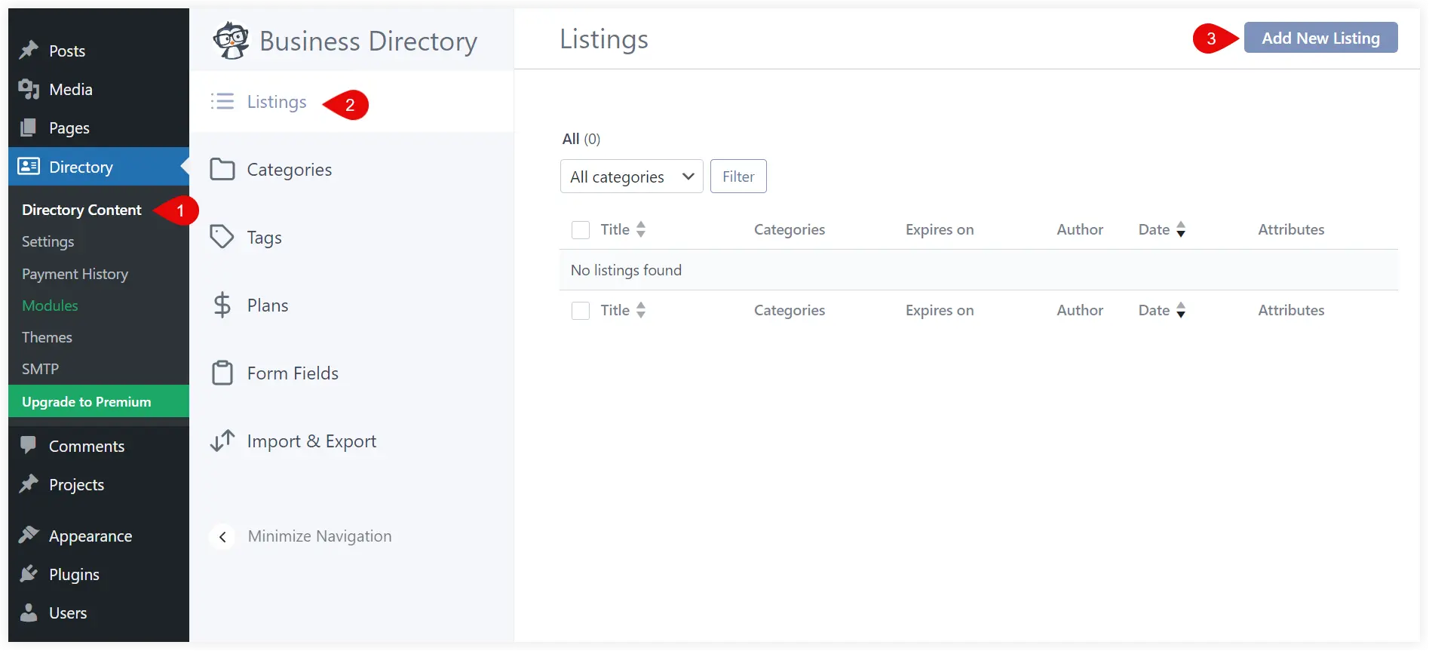Sort by Title in table header
This screenshot has height=651, width=1429.
pos(641,229)
